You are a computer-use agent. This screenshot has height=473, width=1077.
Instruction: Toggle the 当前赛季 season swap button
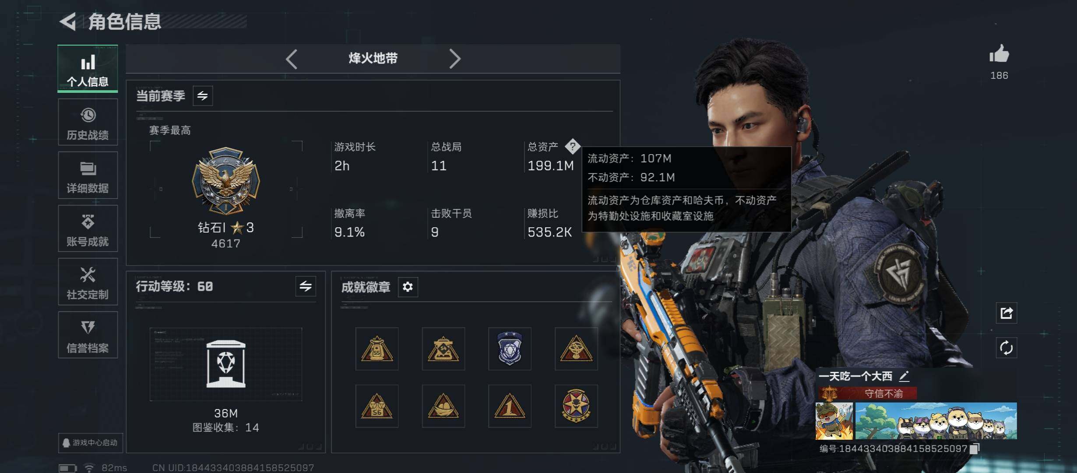203,95
